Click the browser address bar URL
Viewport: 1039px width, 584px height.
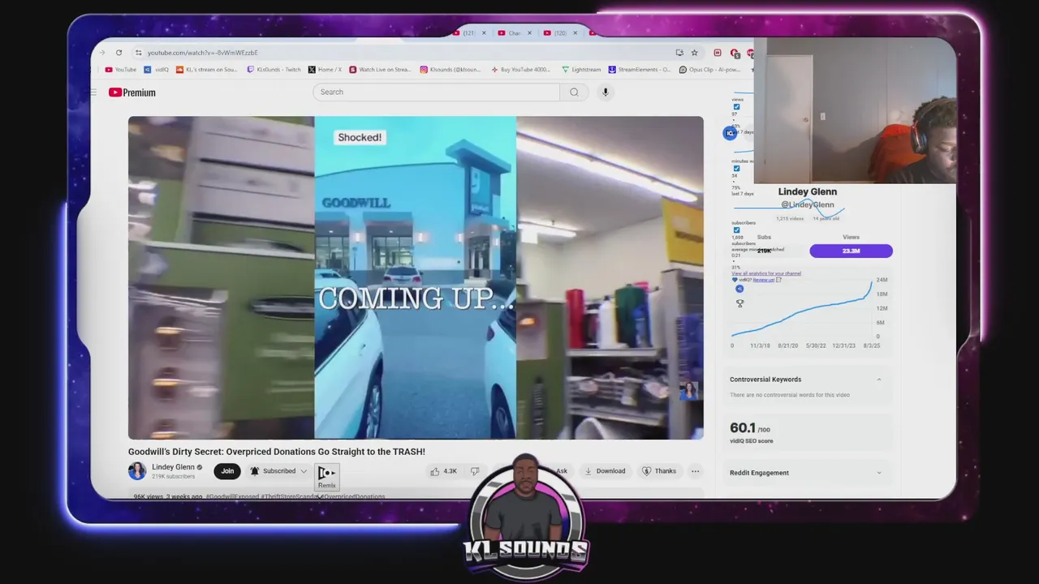click(203, 53)
